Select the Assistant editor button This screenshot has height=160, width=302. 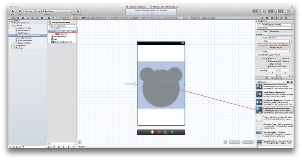[x=260, y=11]
